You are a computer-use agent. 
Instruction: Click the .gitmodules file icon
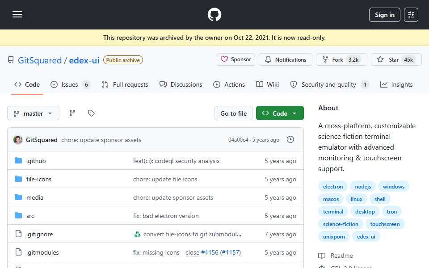(x=18, y=252)
